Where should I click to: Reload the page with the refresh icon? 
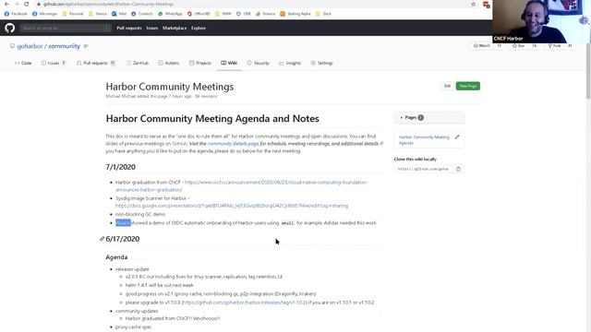[x=27, y=4]
